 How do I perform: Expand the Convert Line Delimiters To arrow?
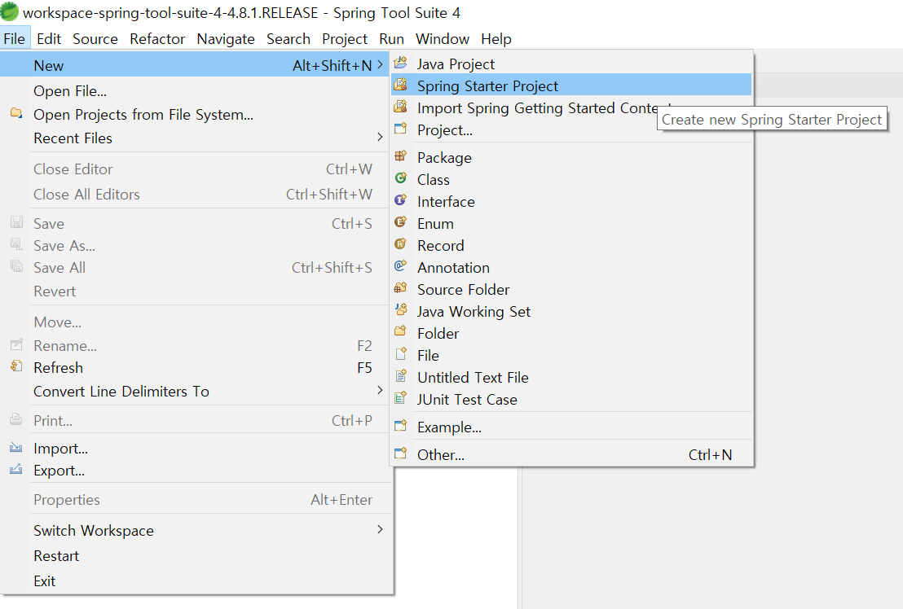[x=380, y=390]
